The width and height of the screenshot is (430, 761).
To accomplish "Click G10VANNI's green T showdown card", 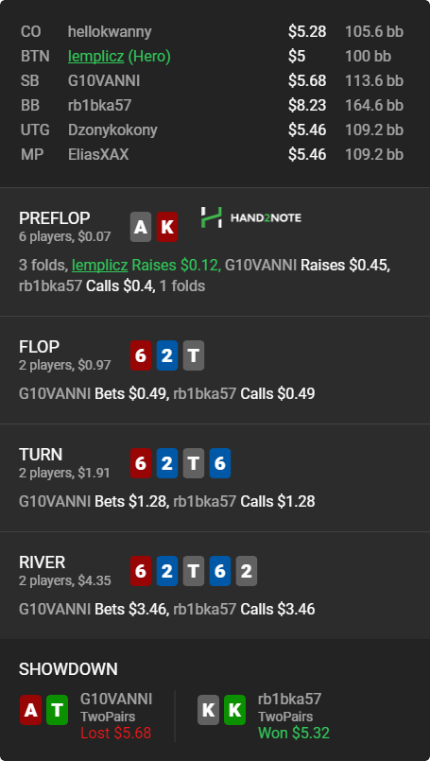I will click(x=57, y=710).
